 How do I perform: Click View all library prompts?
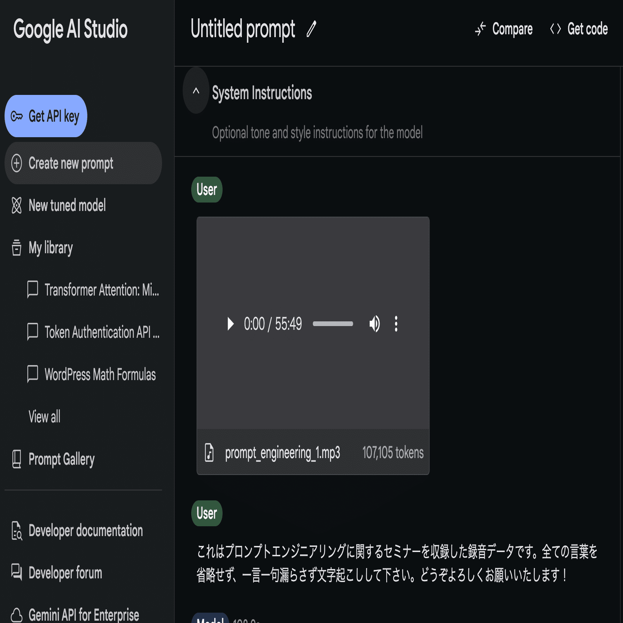pos(45,417)
